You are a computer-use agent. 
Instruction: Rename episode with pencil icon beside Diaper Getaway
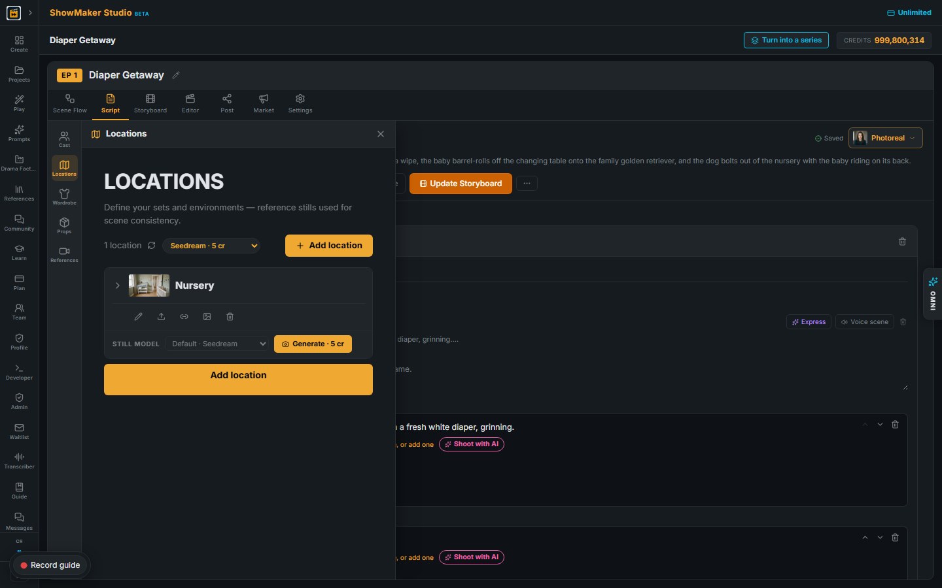click(176, 75)
